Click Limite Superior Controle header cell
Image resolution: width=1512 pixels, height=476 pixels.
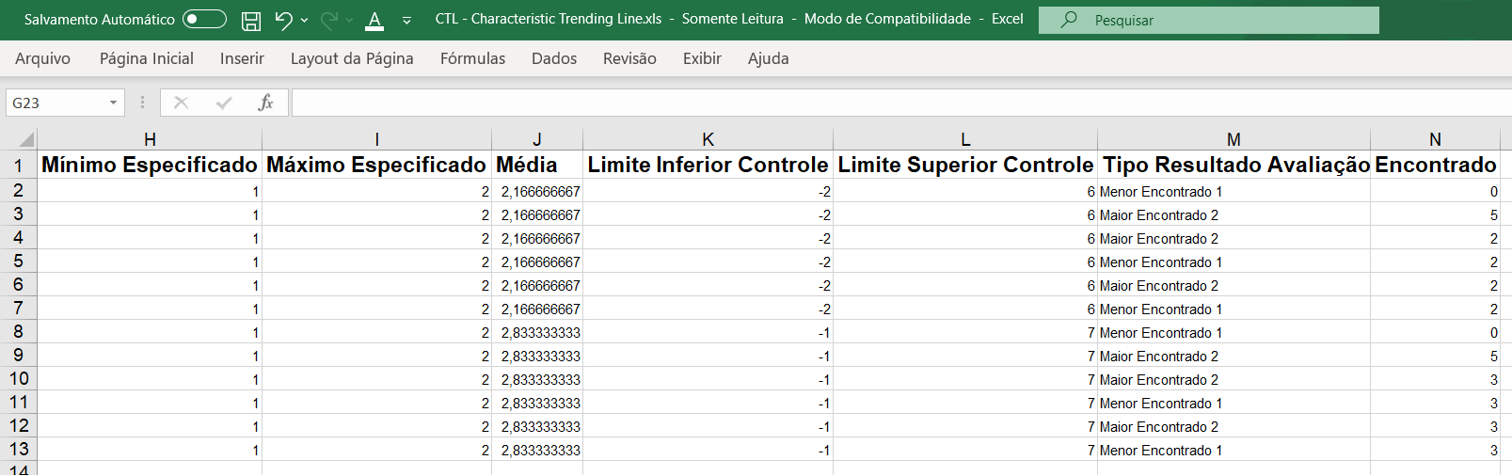click(x=965, y=165)
